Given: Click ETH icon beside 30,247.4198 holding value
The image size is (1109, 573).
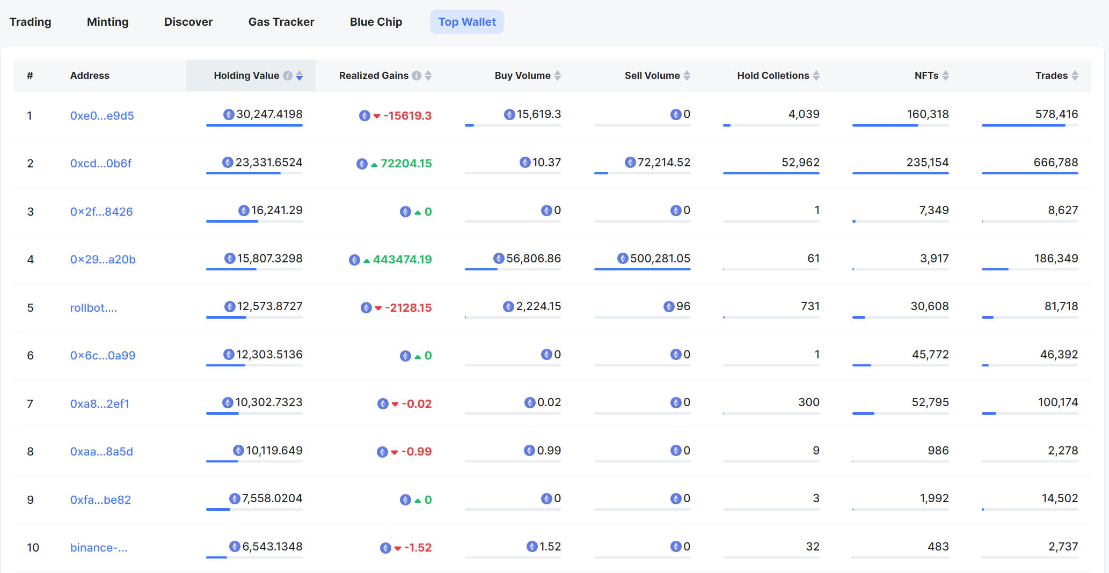Looking at the screenshot, I should [229, 114].
